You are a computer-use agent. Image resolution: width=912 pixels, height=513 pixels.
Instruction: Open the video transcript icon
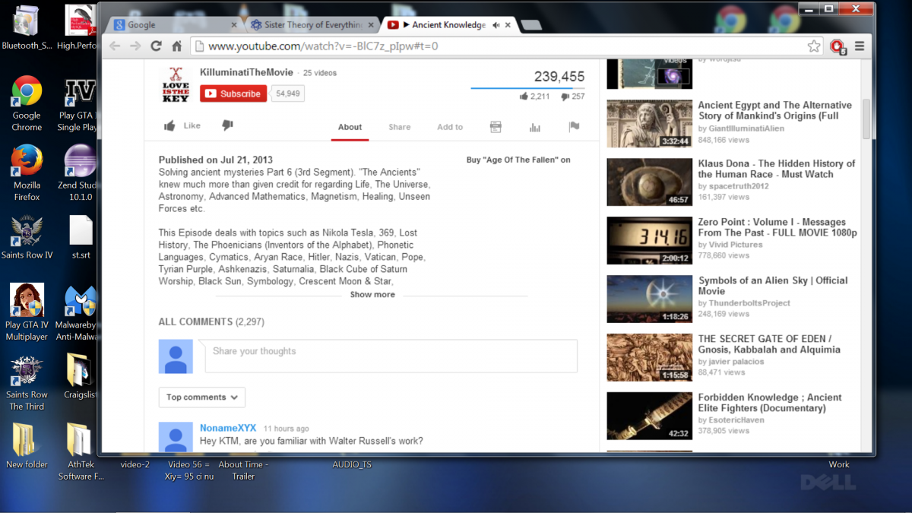pyautogui.click(x=496, y=127)
